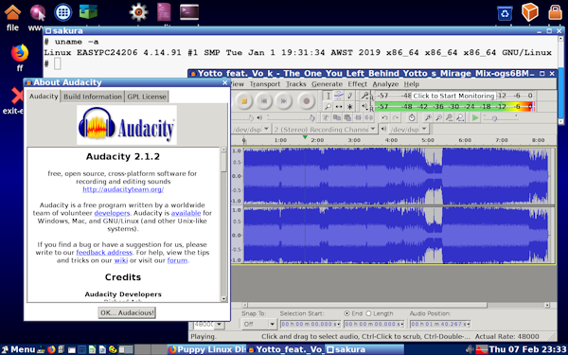Click Skip to Start transport button
This screenshot has width=568, height=355.
click(264, 101)
